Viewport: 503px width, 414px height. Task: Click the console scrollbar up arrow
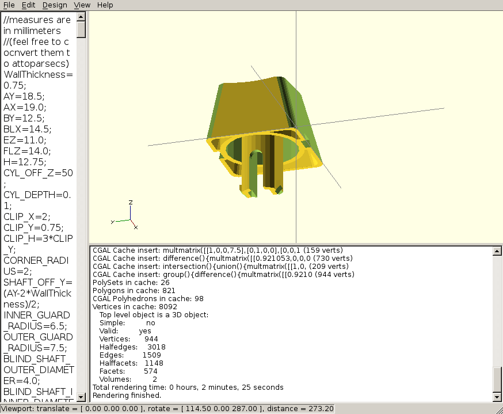click(497, 251)
